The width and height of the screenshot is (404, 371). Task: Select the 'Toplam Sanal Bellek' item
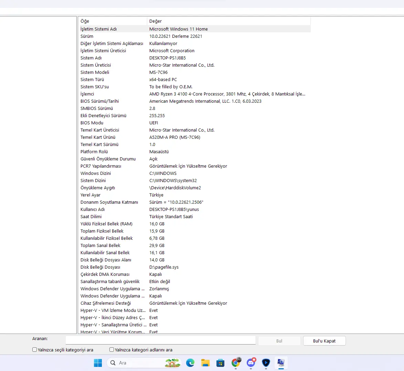pos(100,245)
